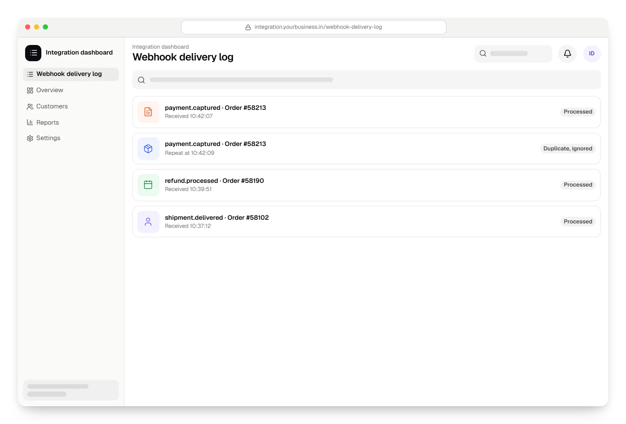Focus the wide log search field
The width and height of the screenshot is (626, 424).
pos(367,80)
